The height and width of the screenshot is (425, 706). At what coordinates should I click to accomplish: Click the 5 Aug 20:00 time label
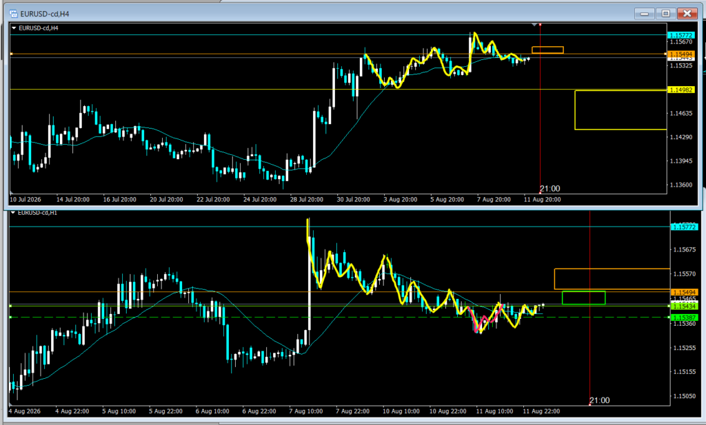click(447, 199)
